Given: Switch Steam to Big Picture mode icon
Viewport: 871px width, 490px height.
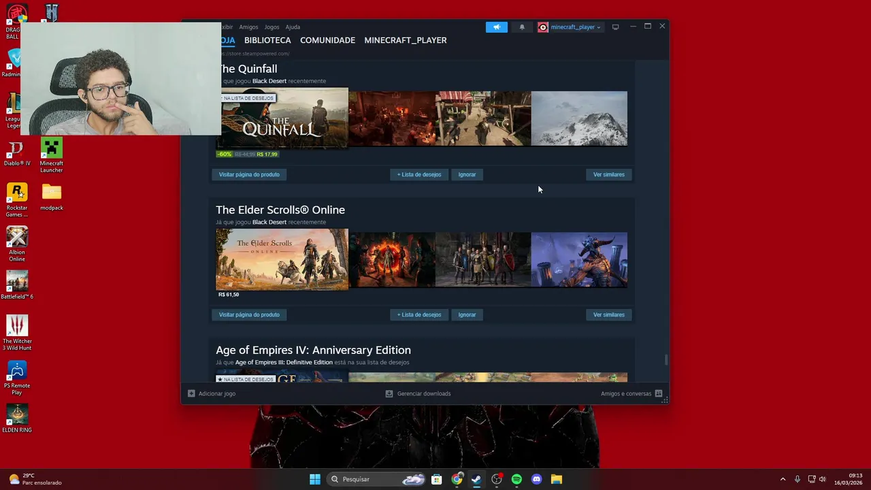Looking at the screenshot, I should [615, 27].
